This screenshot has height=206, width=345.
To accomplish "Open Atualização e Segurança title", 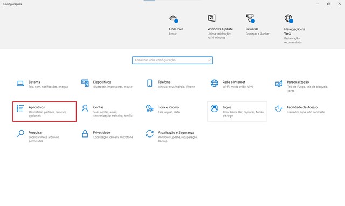I will point(176,132).
